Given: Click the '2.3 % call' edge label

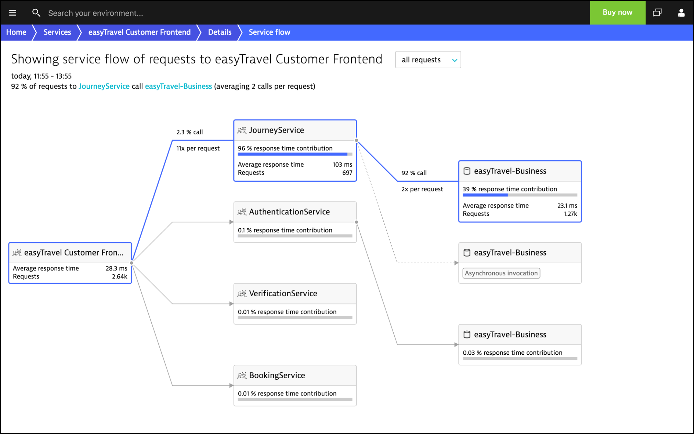Looking at the screenshot, I should (190, 132).
